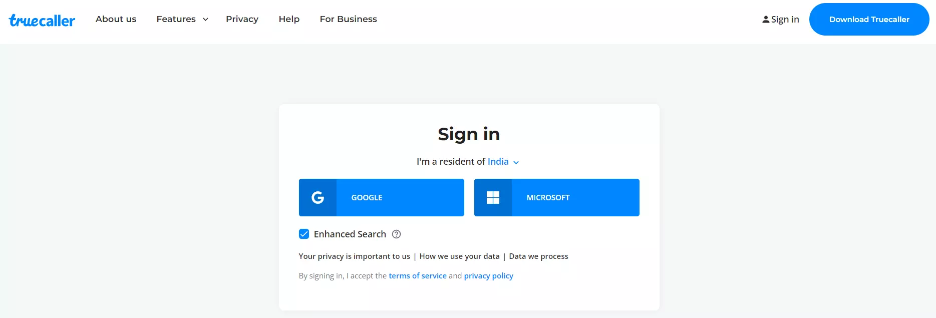The height and width of the screenshot is (318, 936).
Task: Expand the Features dropdown menu
Action: coord(182,19)
